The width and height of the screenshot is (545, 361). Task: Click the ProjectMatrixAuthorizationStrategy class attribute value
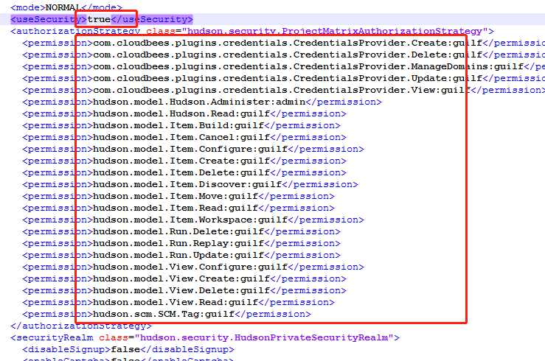335,31
